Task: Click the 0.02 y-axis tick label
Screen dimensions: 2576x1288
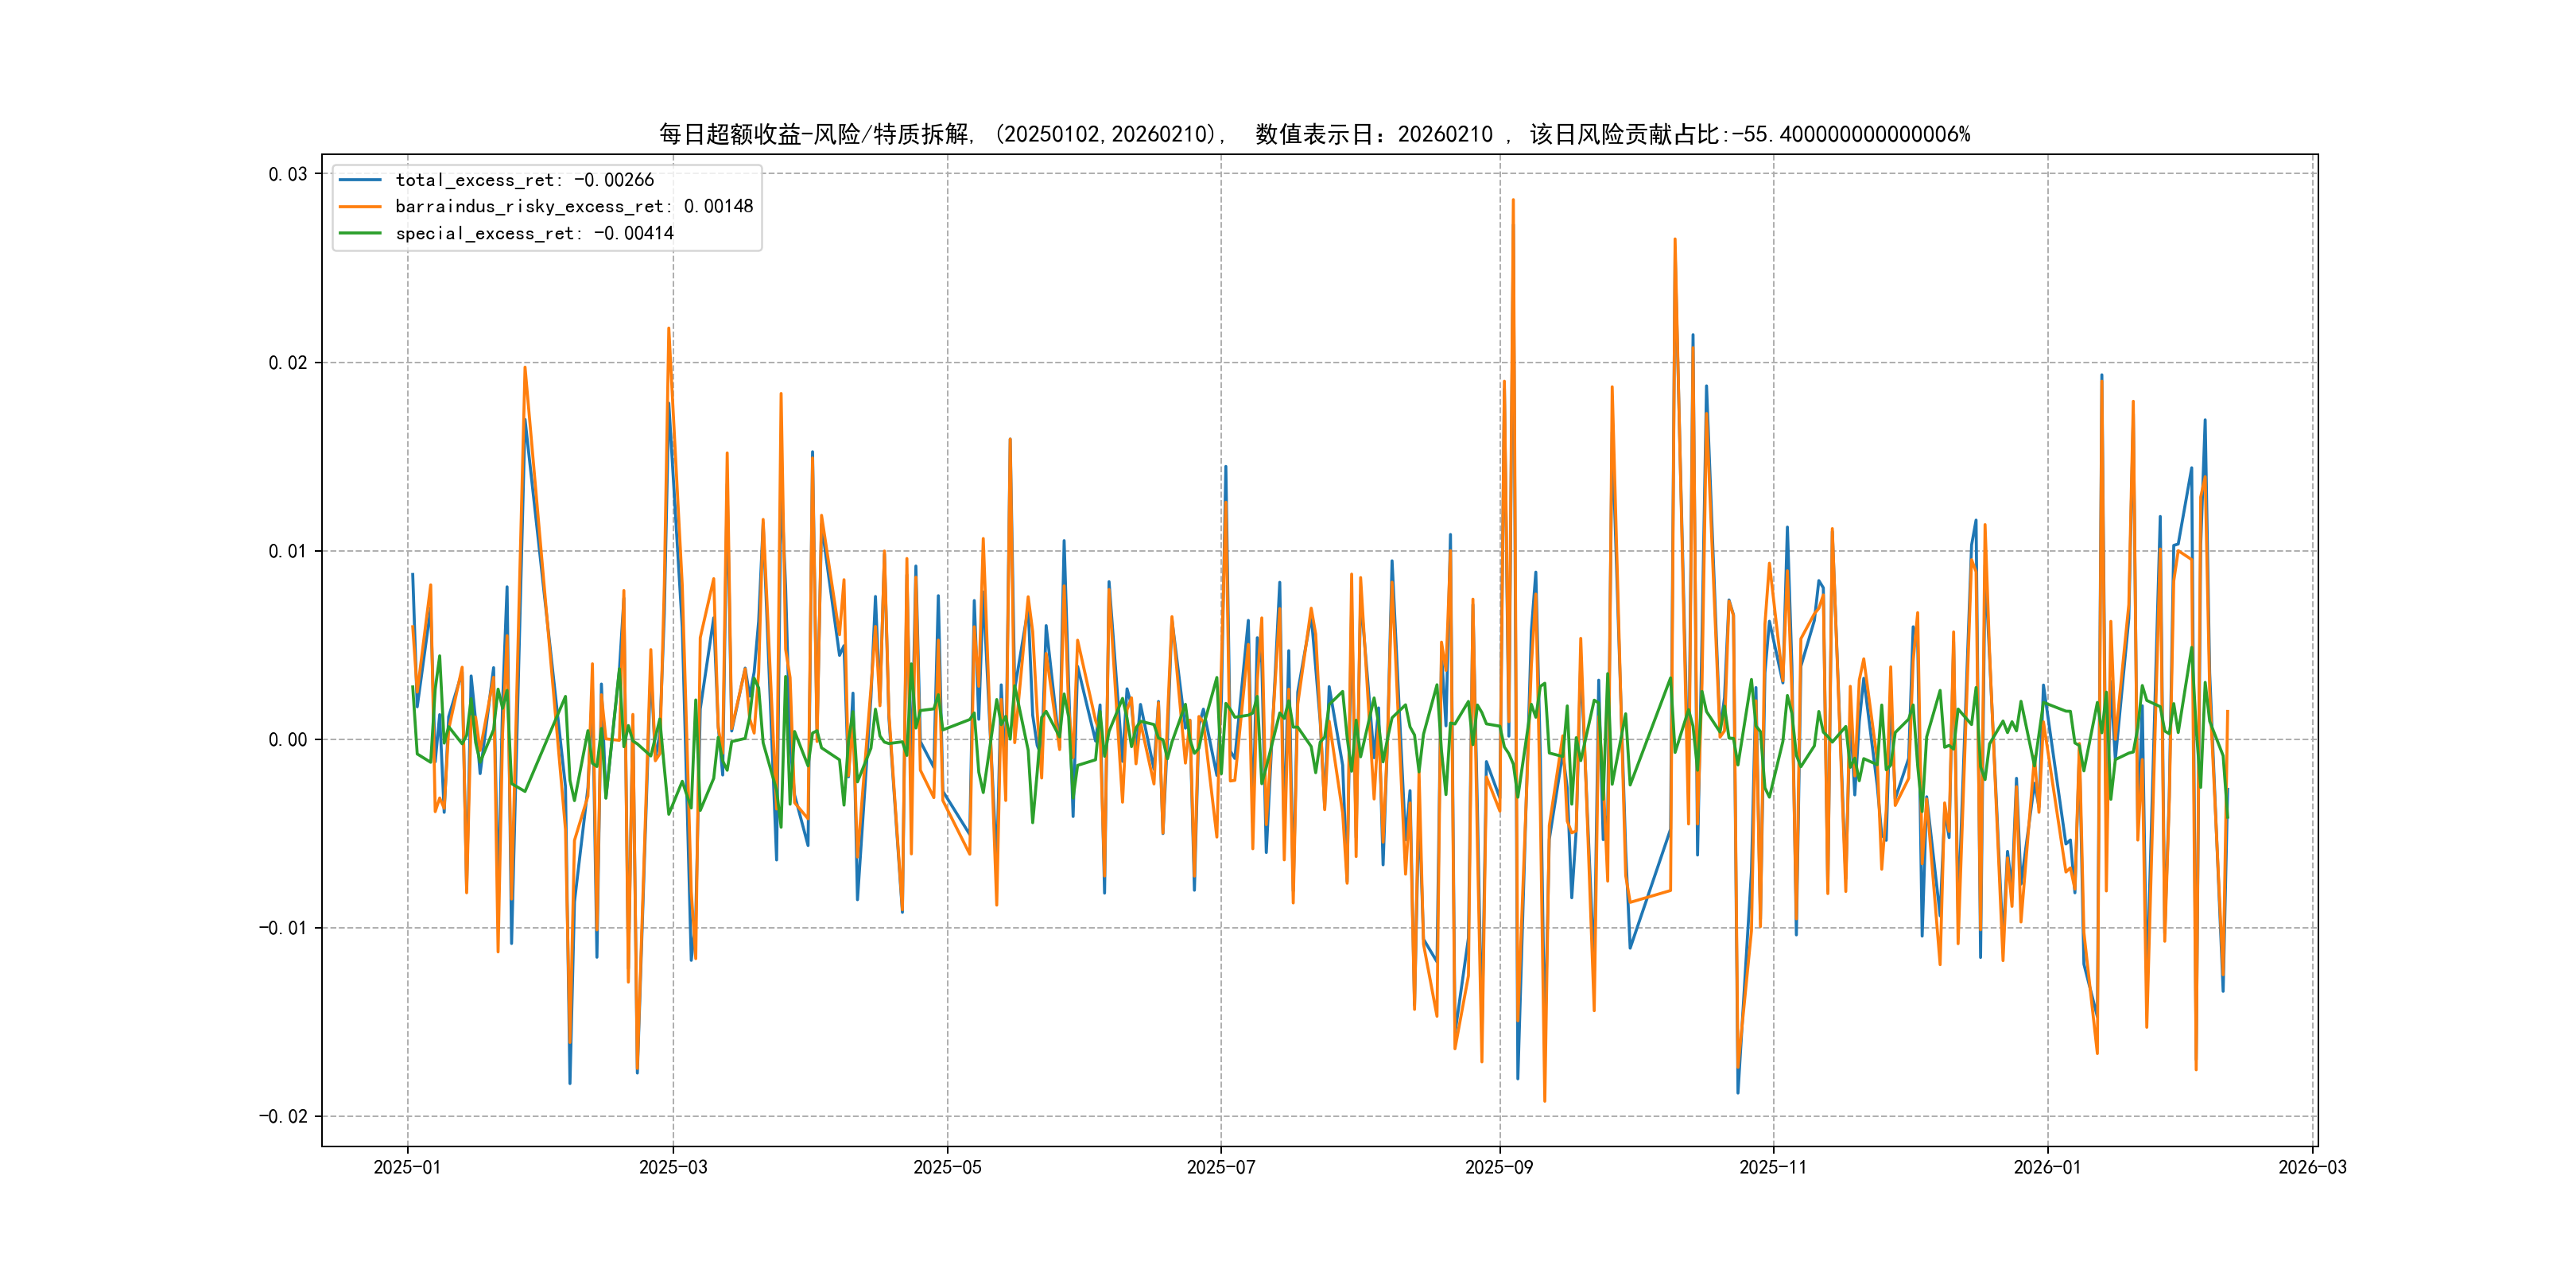Action: coord(287,363)
